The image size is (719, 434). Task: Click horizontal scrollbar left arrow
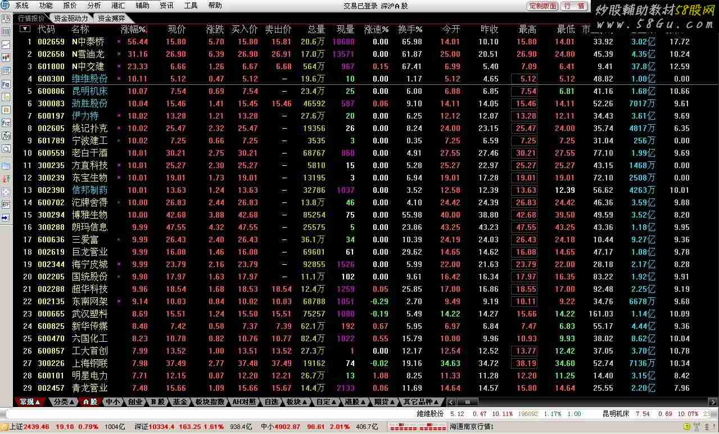pos(450,402)
